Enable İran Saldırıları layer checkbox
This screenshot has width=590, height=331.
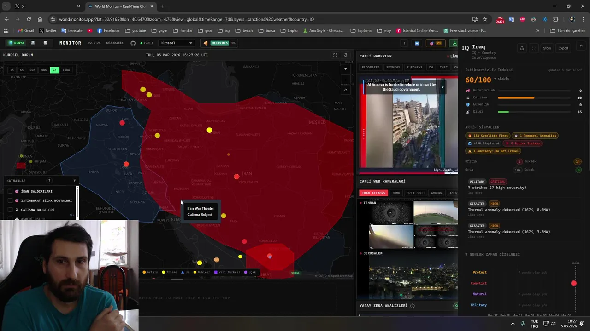[x=10, y=191]
